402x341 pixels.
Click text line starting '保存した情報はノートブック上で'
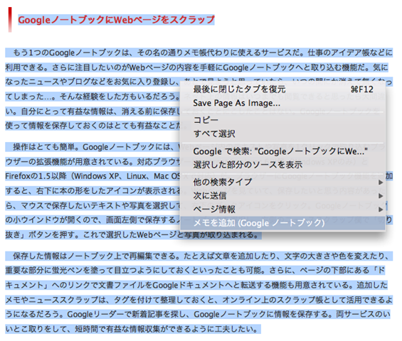coord(199,256)
